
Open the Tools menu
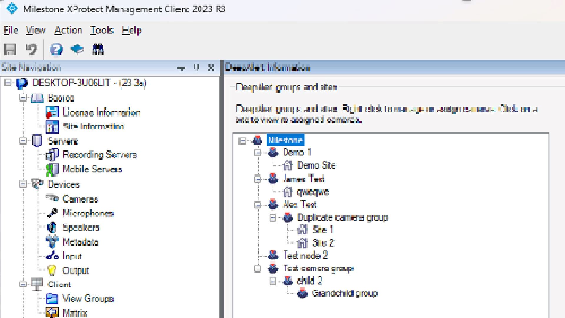click(x=102, y=30)
